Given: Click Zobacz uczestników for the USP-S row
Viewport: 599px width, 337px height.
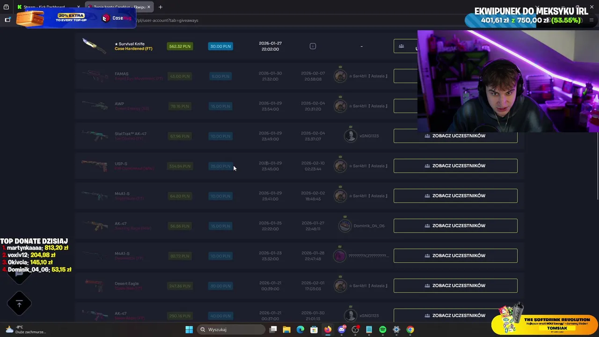Looking at the screenshot, I should pos(455,166).
